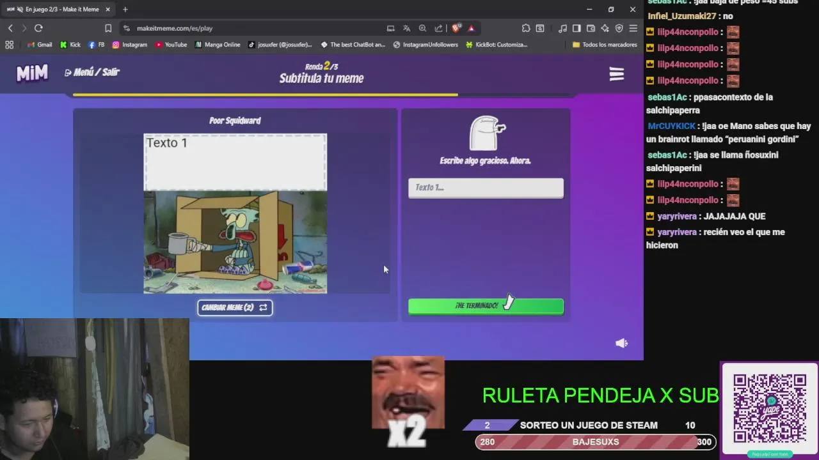Focus the 'Texto 1...' input field
Image resolution: width=819 pixels, height=460 pixels.
point(486,188)
